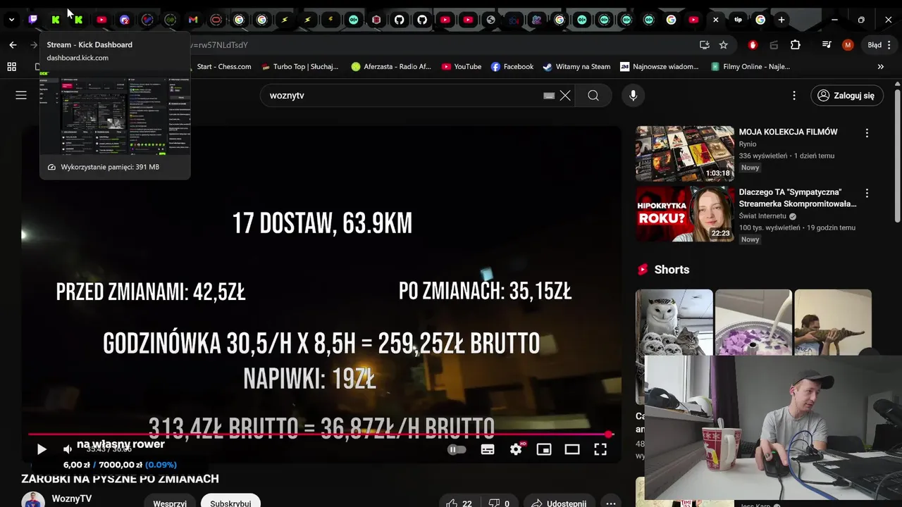Toggle the autoplay switch
Viewport: 902px width, 507px height.
457,449
